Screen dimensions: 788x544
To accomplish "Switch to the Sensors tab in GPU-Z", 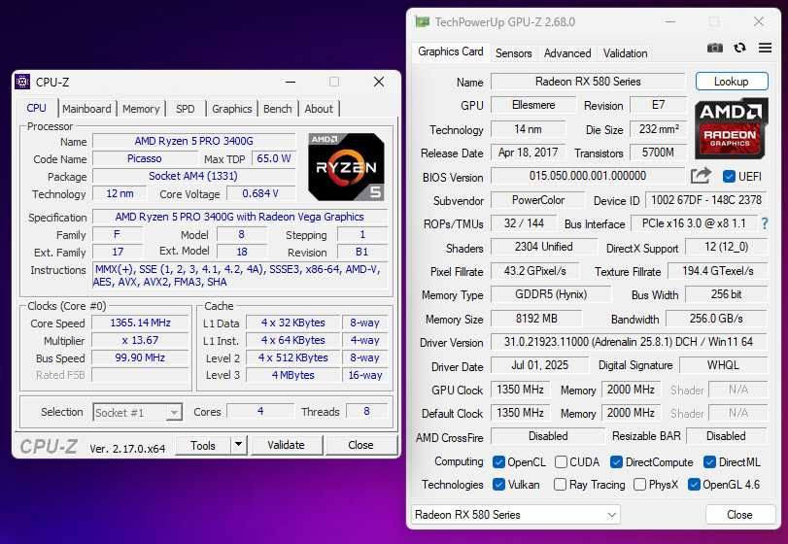I will [514, 53].
